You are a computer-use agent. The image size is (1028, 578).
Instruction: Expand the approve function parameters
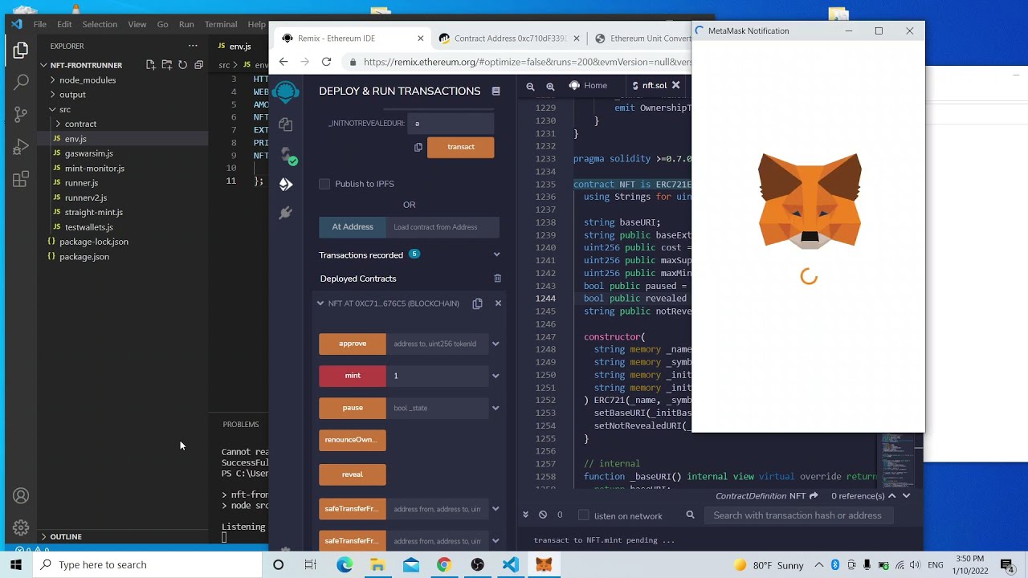[x=496, y=344]
